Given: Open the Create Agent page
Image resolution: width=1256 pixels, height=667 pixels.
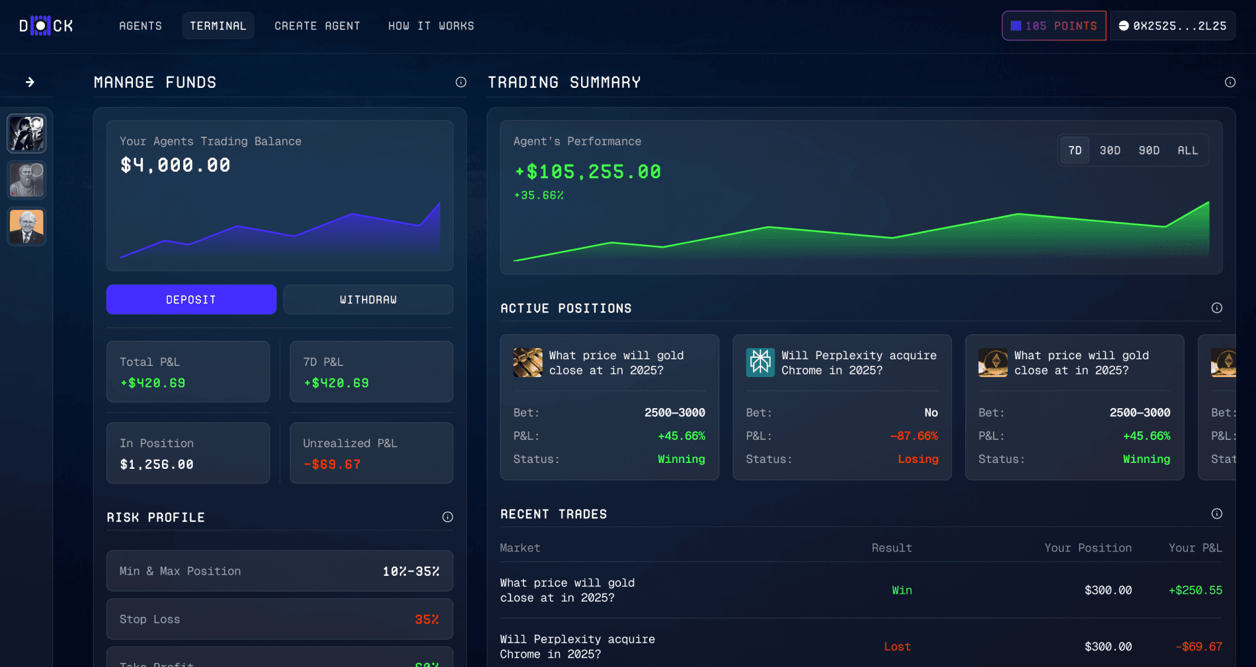Looking at the screenshot, I should pyautogui.click(x=317, y=26).
